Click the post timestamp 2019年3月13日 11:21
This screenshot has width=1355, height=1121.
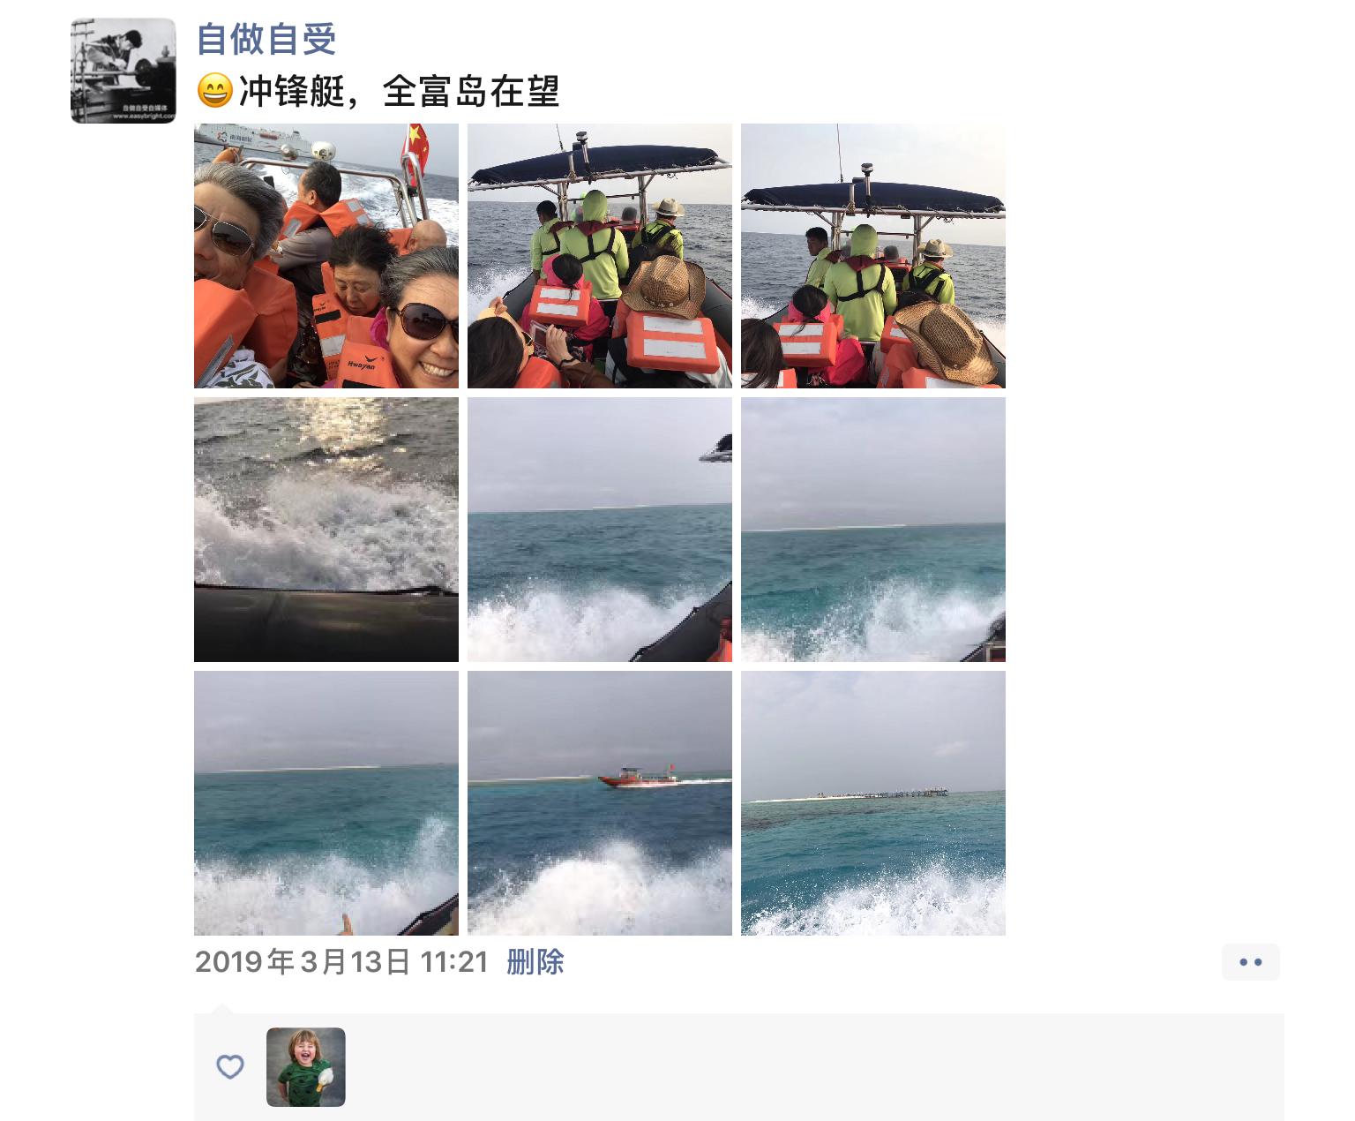coord(341,962)
